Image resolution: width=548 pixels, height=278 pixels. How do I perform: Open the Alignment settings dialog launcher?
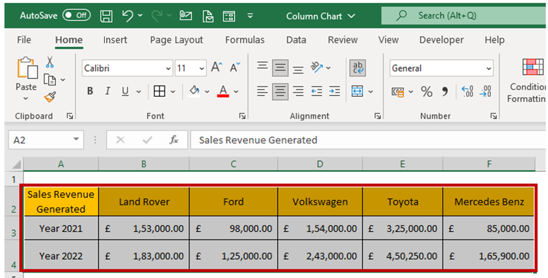[x=377, y=117]
